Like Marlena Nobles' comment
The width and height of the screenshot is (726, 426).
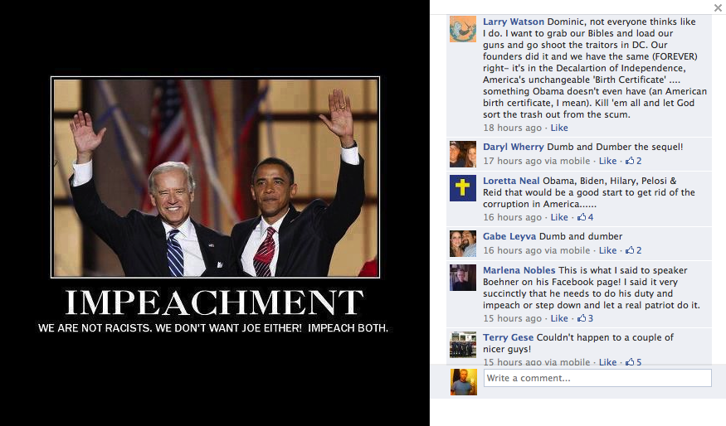(x=559, y=318)
